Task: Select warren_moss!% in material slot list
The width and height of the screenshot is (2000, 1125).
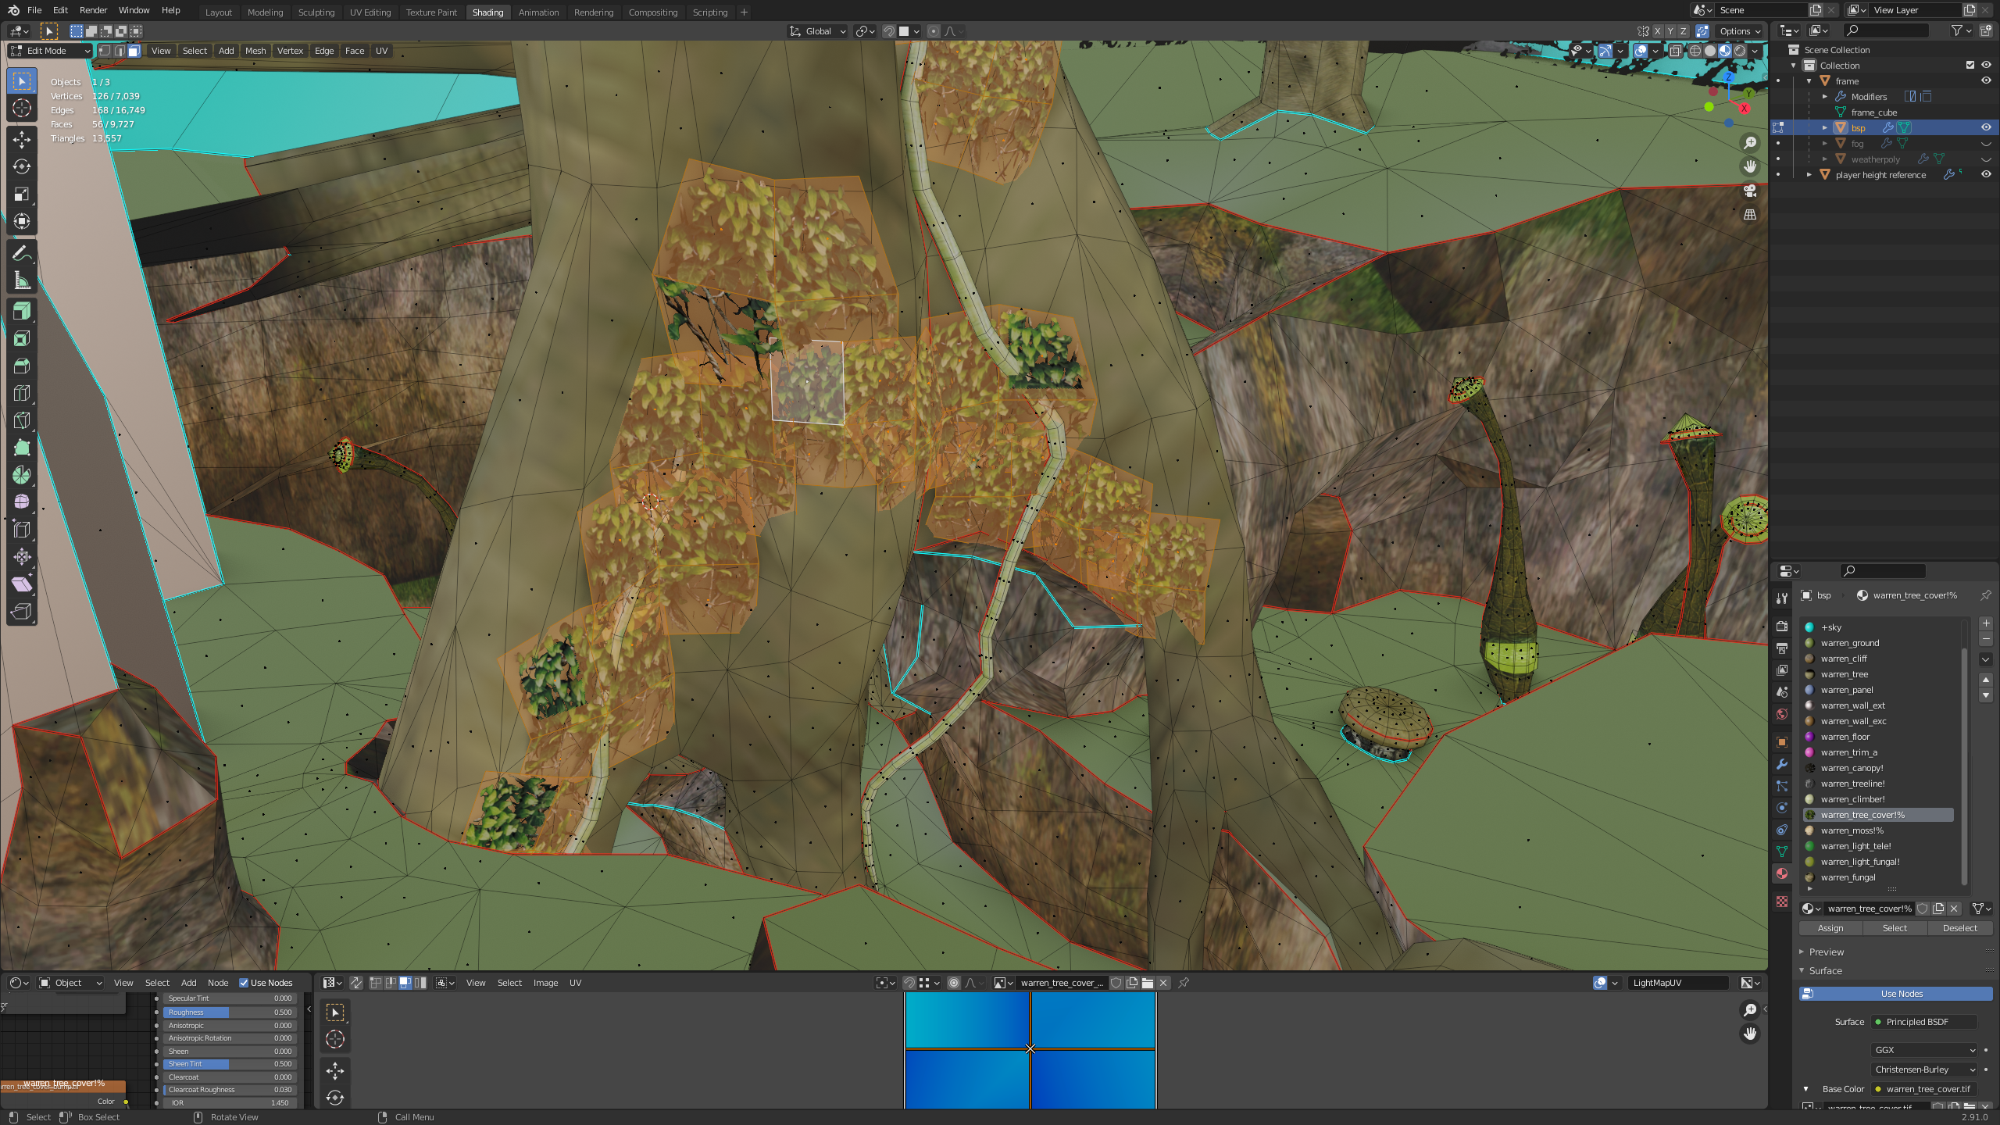Action: (1878, 830)
